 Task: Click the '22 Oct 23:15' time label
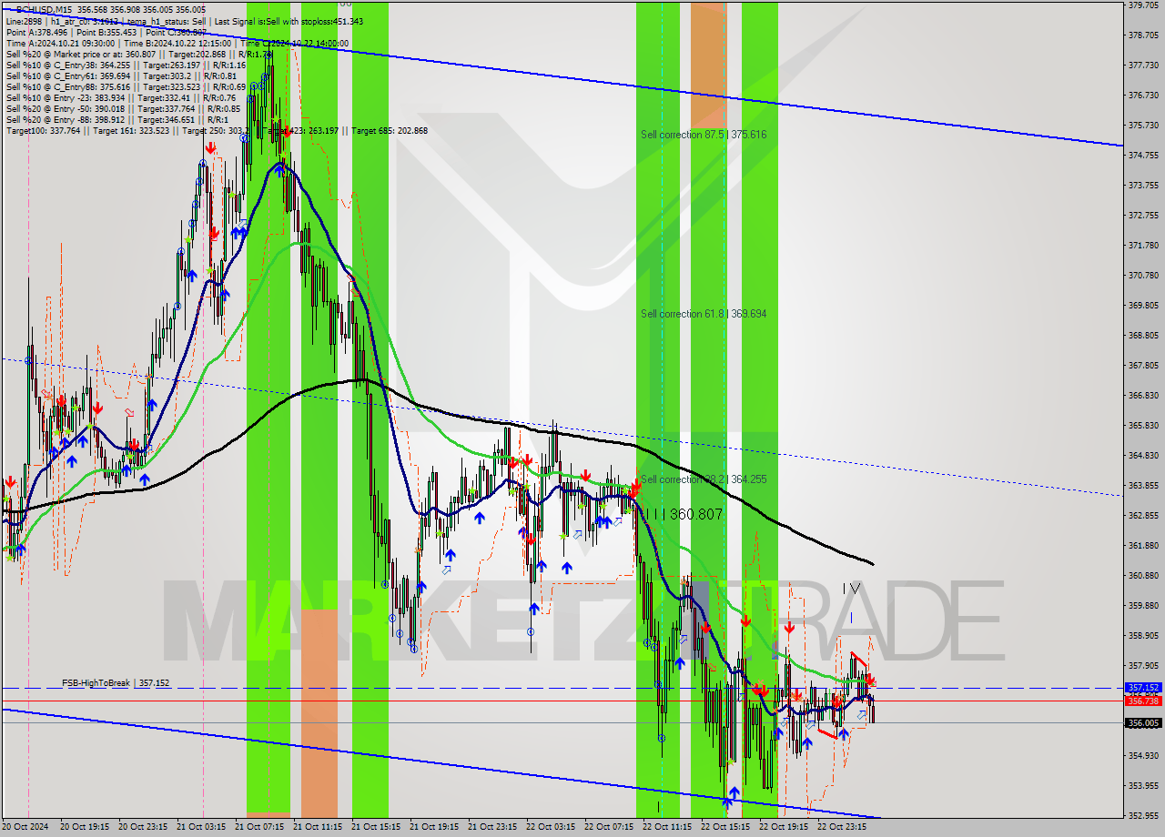pos(843,827)
